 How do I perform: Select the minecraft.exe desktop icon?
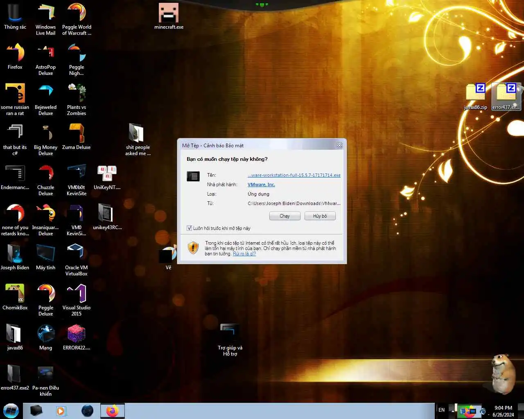tap(169, 17)
